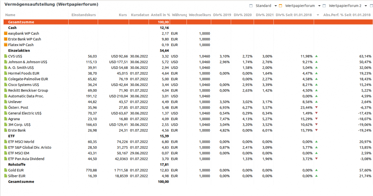Image resolution: width=373 pixels, height=196 pixels.
Task: Select the ETF category row
Action: click(x=188, y=136)
